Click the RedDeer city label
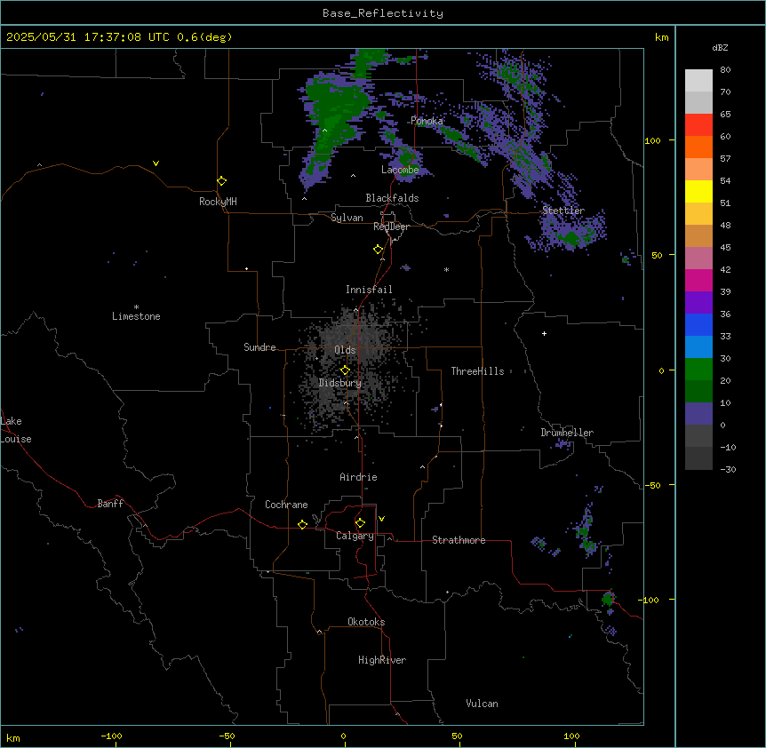The image size is (766, 748). [391, 227]
